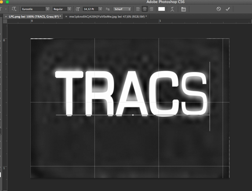Toggle text orientation icon in options bar
The width and height of the screenshot is (252, 191).
14,9
